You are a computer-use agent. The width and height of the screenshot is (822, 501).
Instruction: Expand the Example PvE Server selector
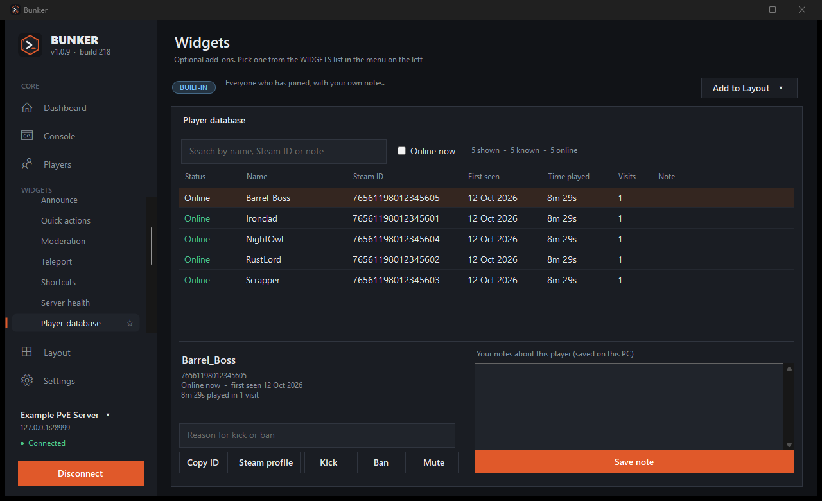tap(66, 415)
